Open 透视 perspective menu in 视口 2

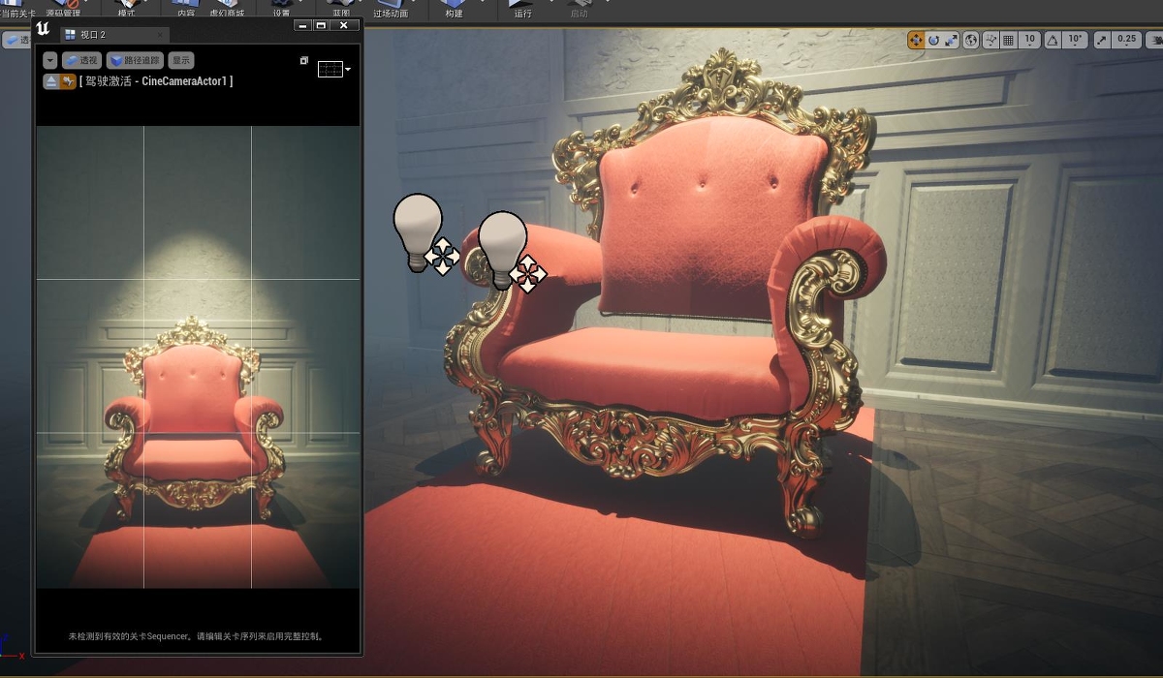[x=81, y=60]
